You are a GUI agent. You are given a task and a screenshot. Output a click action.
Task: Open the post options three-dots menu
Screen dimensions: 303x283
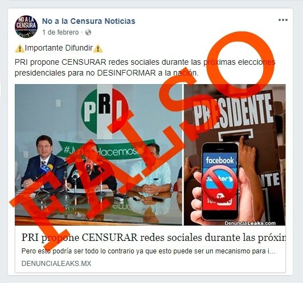click(283, 20)
